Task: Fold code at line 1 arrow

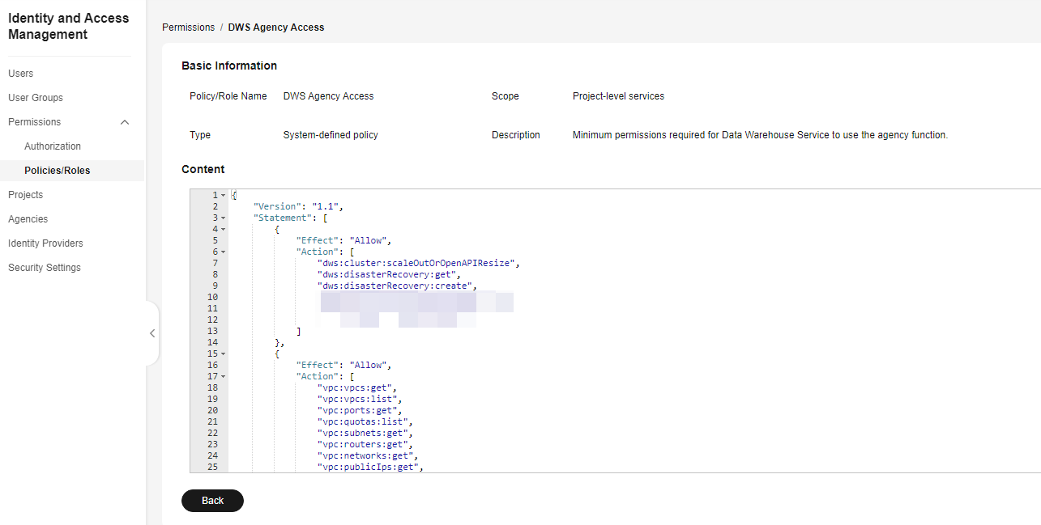Action: (223, 196)
